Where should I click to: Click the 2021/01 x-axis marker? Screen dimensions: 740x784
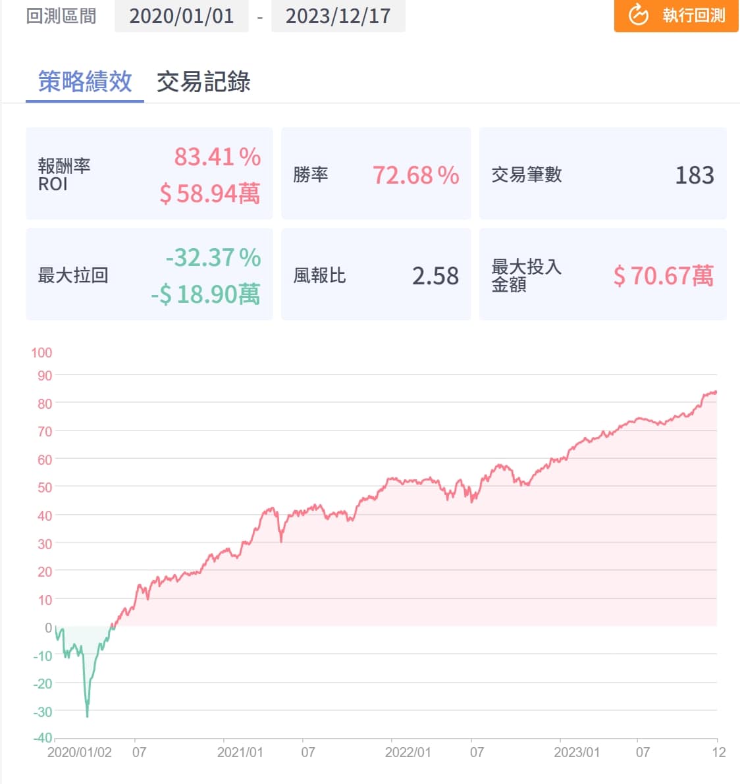(240, 752)
